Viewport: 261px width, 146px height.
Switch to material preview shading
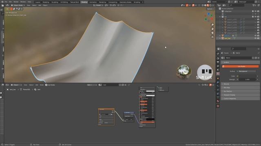tap(208, 5)
